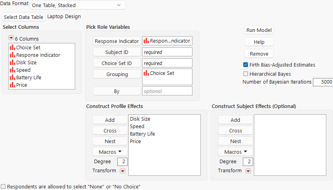The height and width of the screenshot is (190, 333).
Task: Select the Choice Set column icon
Action: 13,48
